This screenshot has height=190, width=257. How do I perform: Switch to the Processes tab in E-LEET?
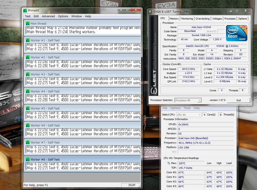(230, 19)
